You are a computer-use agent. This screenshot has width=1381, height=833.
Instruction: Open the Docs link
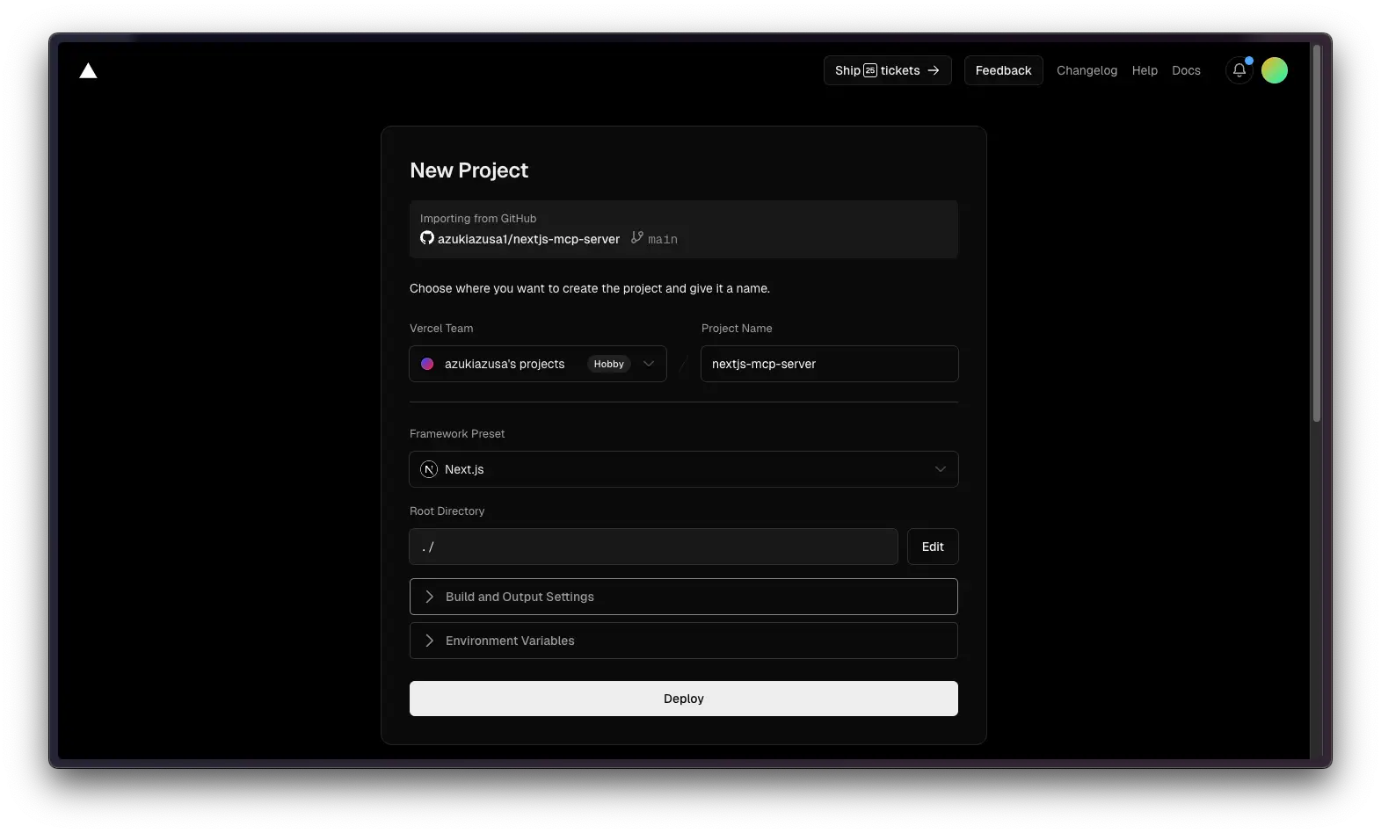tap(1186, 70)
